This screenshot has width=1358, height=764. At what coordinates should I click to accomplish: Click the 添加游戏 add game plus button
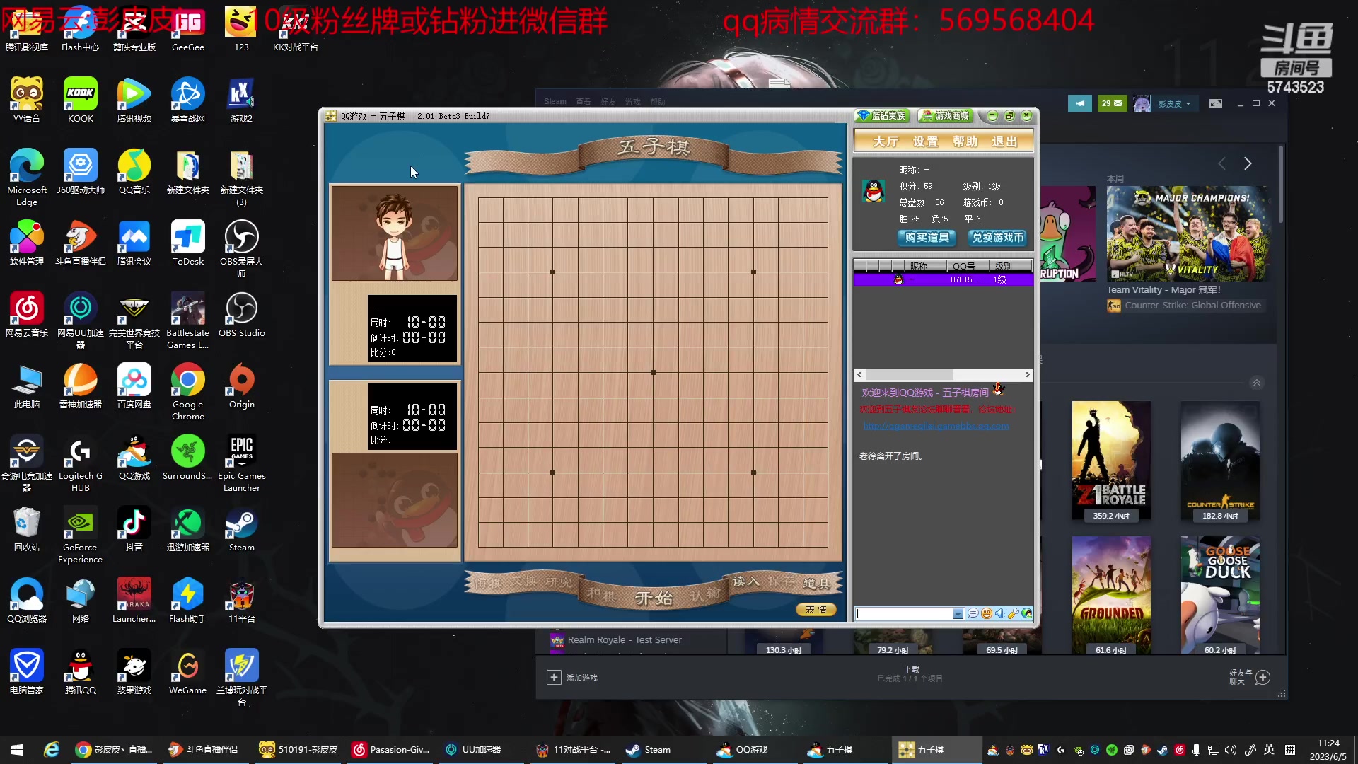(554, 678)
